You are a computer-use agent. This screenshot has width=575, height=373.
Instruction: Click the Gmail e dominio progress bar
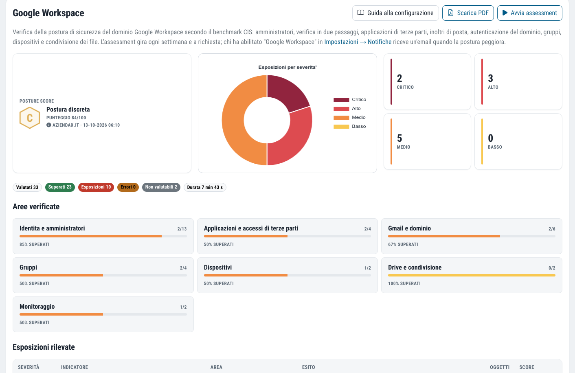(x=472, y=236)
